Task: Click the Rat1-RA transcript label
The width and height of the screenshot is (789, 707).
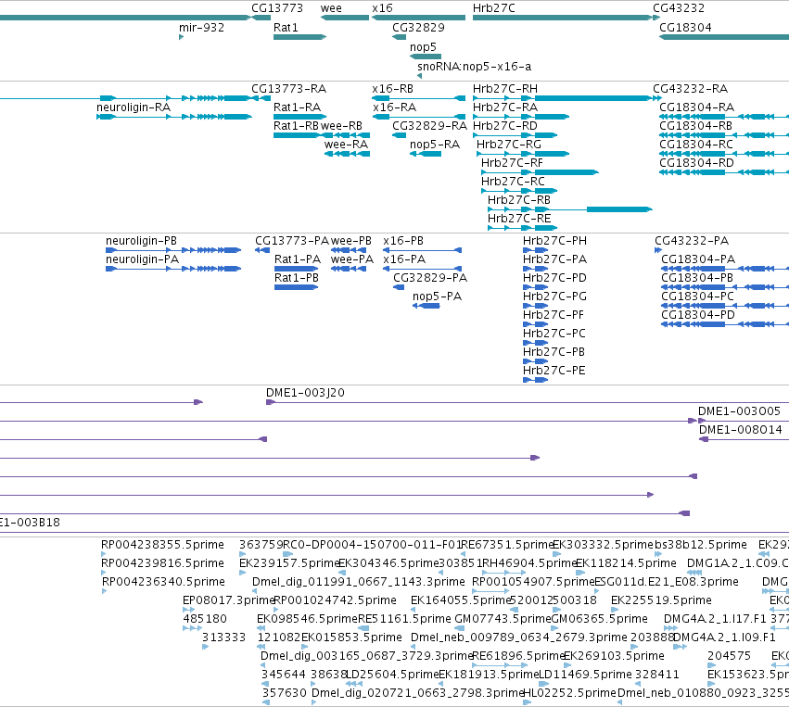Action: [x=298, y=107]
